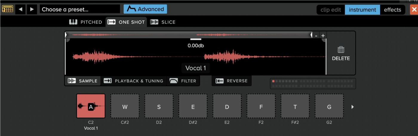The width and height of the screenshot is (418, 136).
Task: Select empty pad F
Action: click(261, 106)
